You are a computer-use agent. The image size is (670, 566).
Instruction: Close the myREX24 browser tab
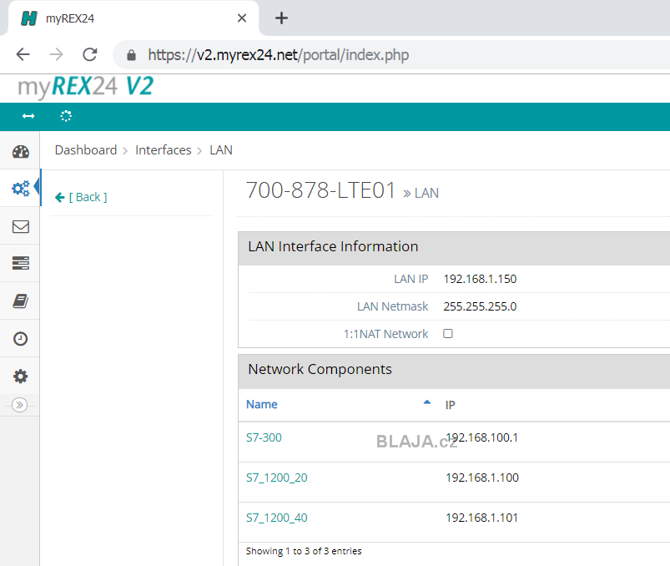point(242,18)
